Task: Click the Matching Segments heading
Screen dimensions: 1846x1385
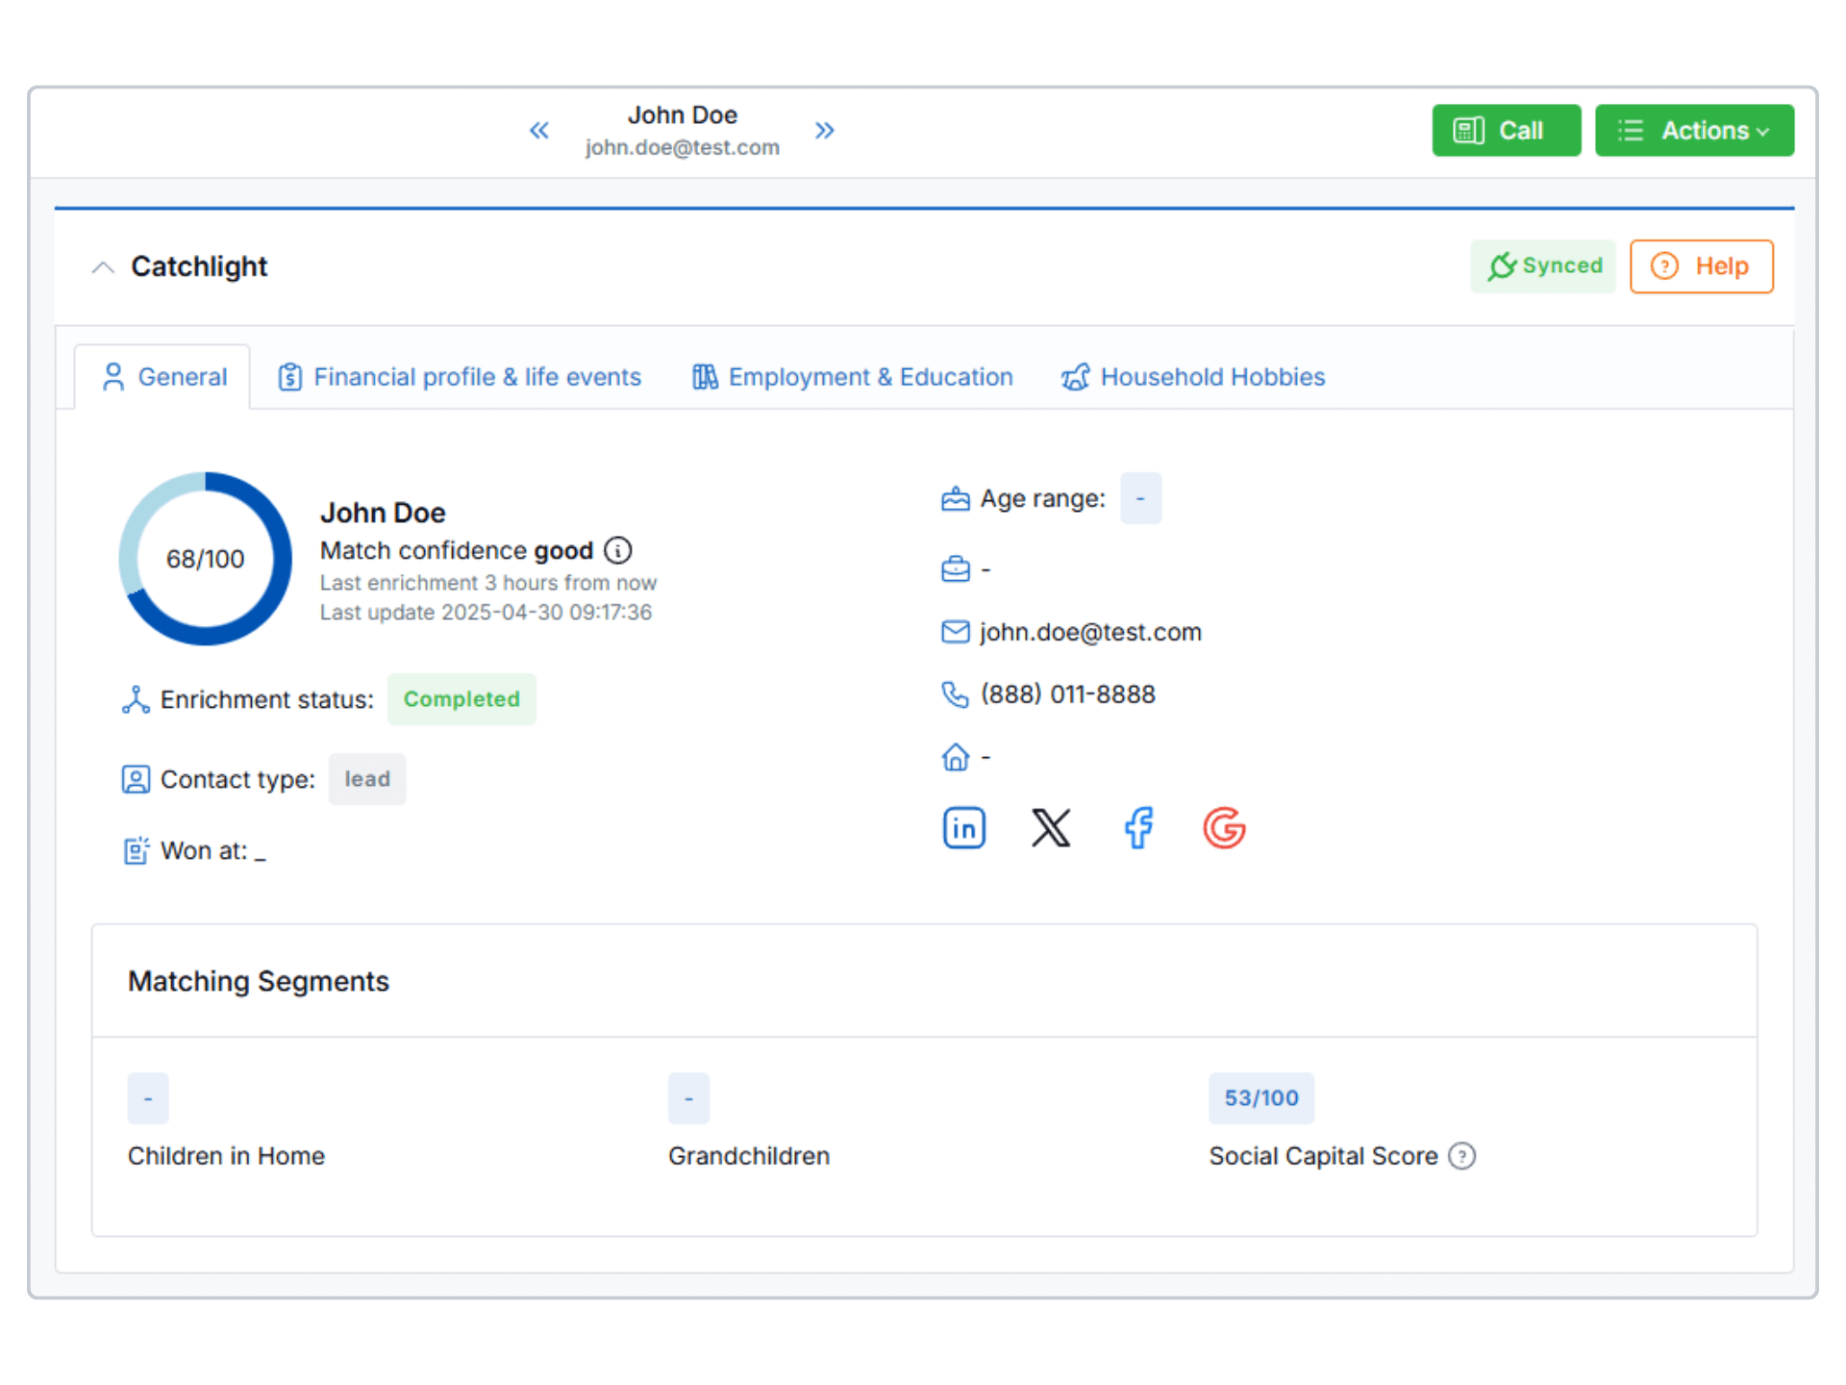Action: coord(259,981)
